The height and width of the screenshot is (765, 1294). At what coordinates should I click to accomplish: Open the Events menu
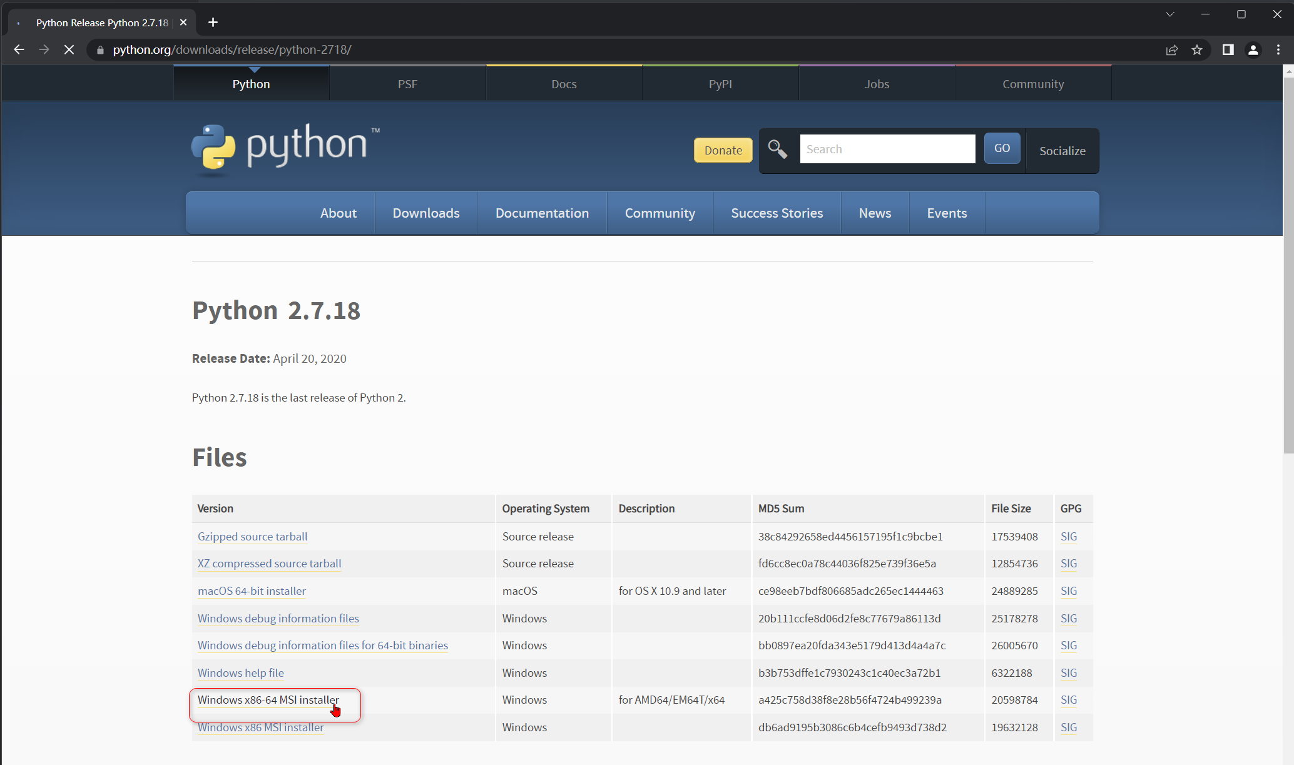click(x=947, y=213)
